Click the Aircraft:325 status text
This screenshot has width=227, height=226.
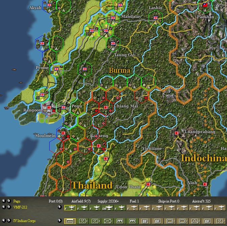coord(201,201)
